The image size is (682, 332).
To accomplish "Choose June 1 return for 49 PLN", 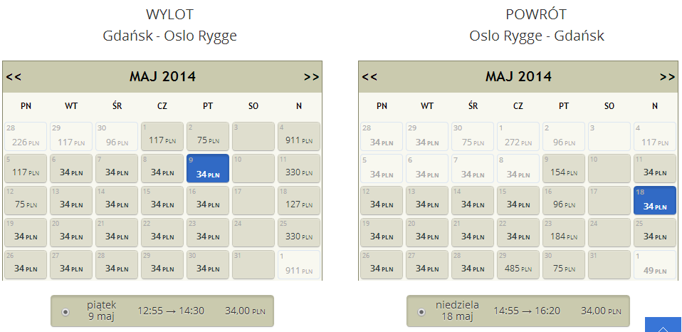I will tap(655, 264).
